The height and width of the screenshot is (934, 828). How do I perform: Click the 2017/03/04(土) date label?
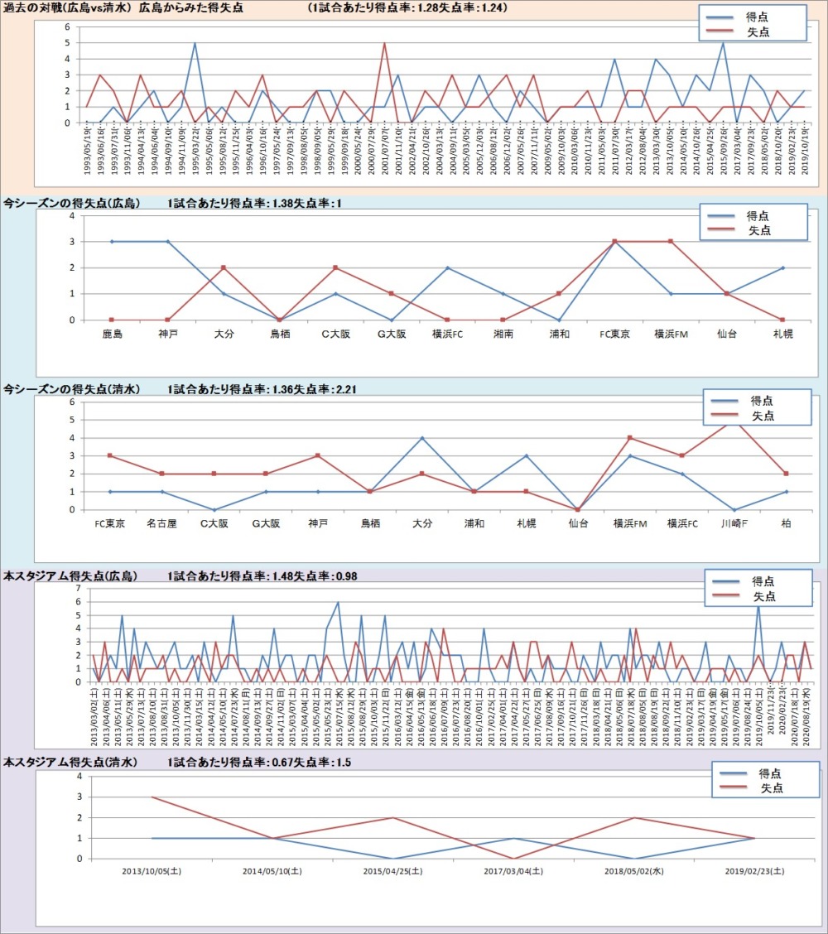tap(513, 871)
